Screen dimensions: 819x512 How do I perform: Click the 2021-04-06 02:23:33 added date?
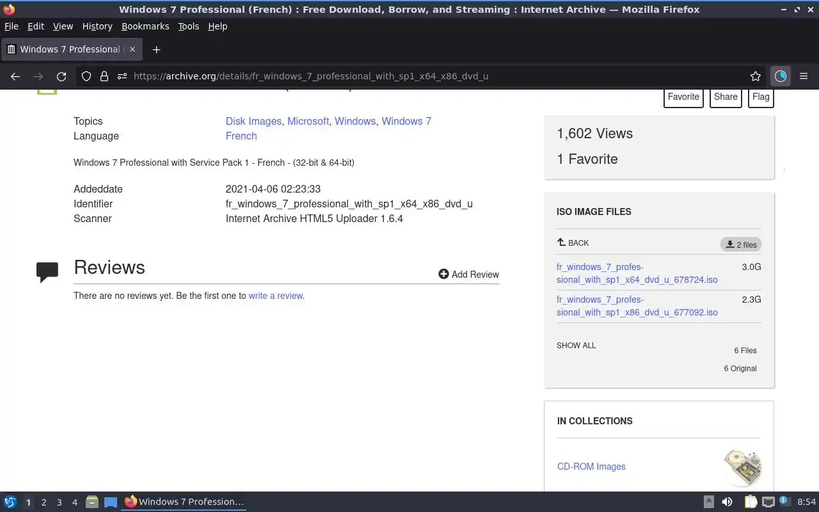tap(273, 189)
